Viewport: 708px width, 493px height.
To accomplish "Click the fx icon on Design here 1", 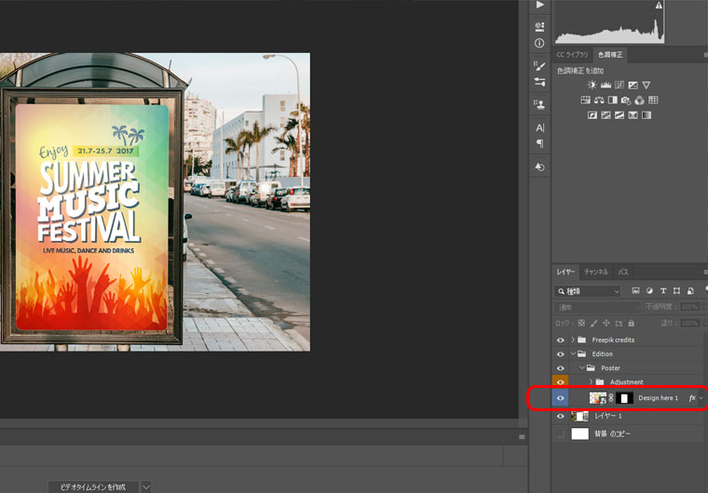I will coord(692,398).
